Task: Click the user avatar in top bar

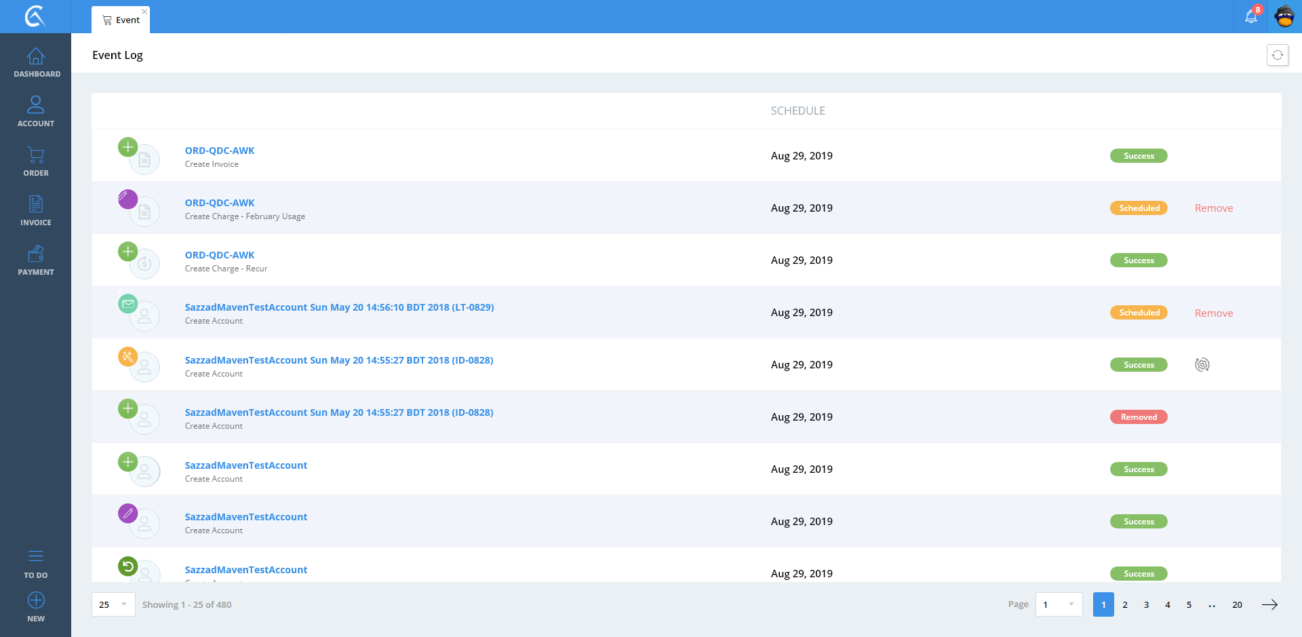Action: click(1284, 17)
